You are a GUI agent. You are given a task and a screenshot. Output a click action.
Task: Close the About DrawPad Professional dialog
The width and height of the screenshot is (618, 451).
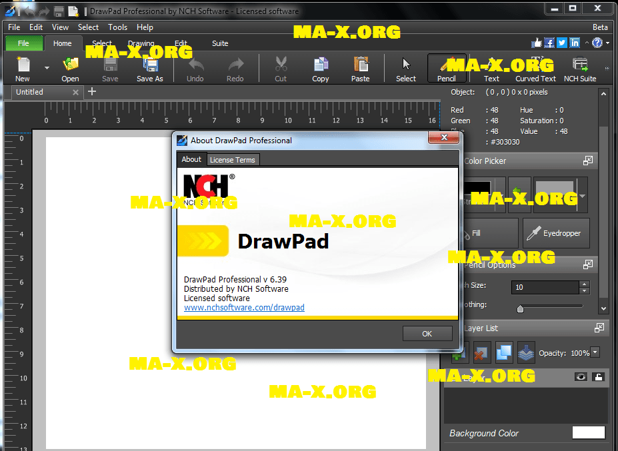[x=444, y=137]
